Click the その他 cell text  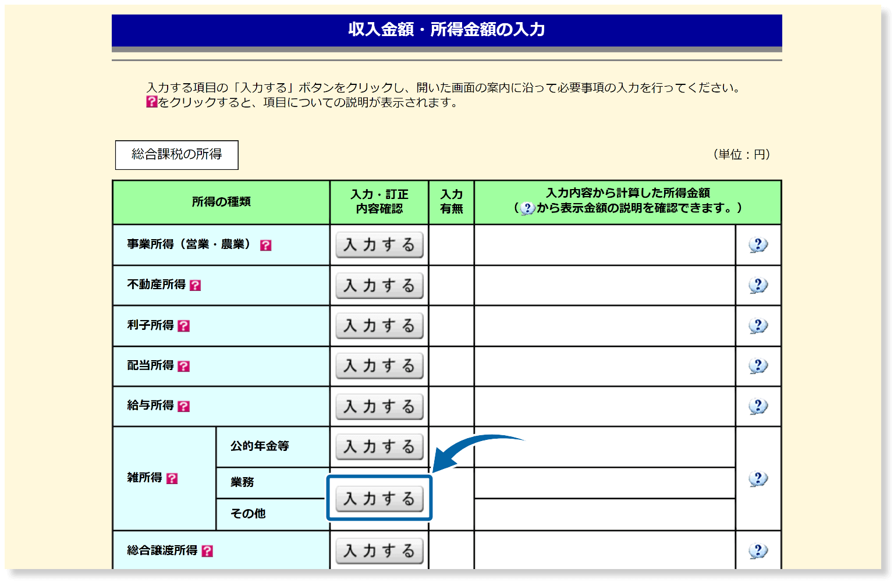tap(248, 514)
